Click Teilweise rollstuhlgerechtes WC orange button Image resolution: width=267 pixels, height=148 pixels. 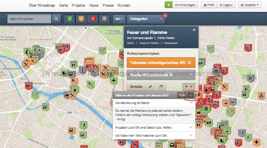pos(161,63)
